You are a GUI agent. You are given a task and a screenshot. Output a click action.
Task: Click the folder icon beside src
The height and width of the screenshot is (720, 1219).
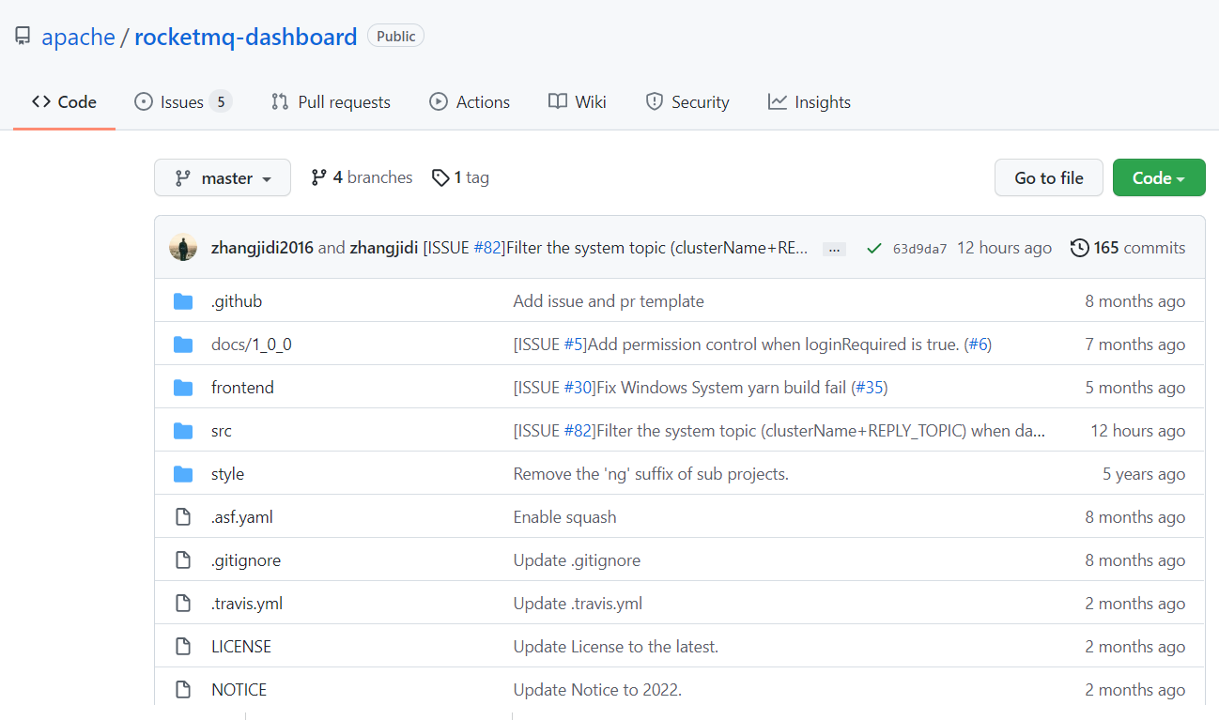click(183, 431)
